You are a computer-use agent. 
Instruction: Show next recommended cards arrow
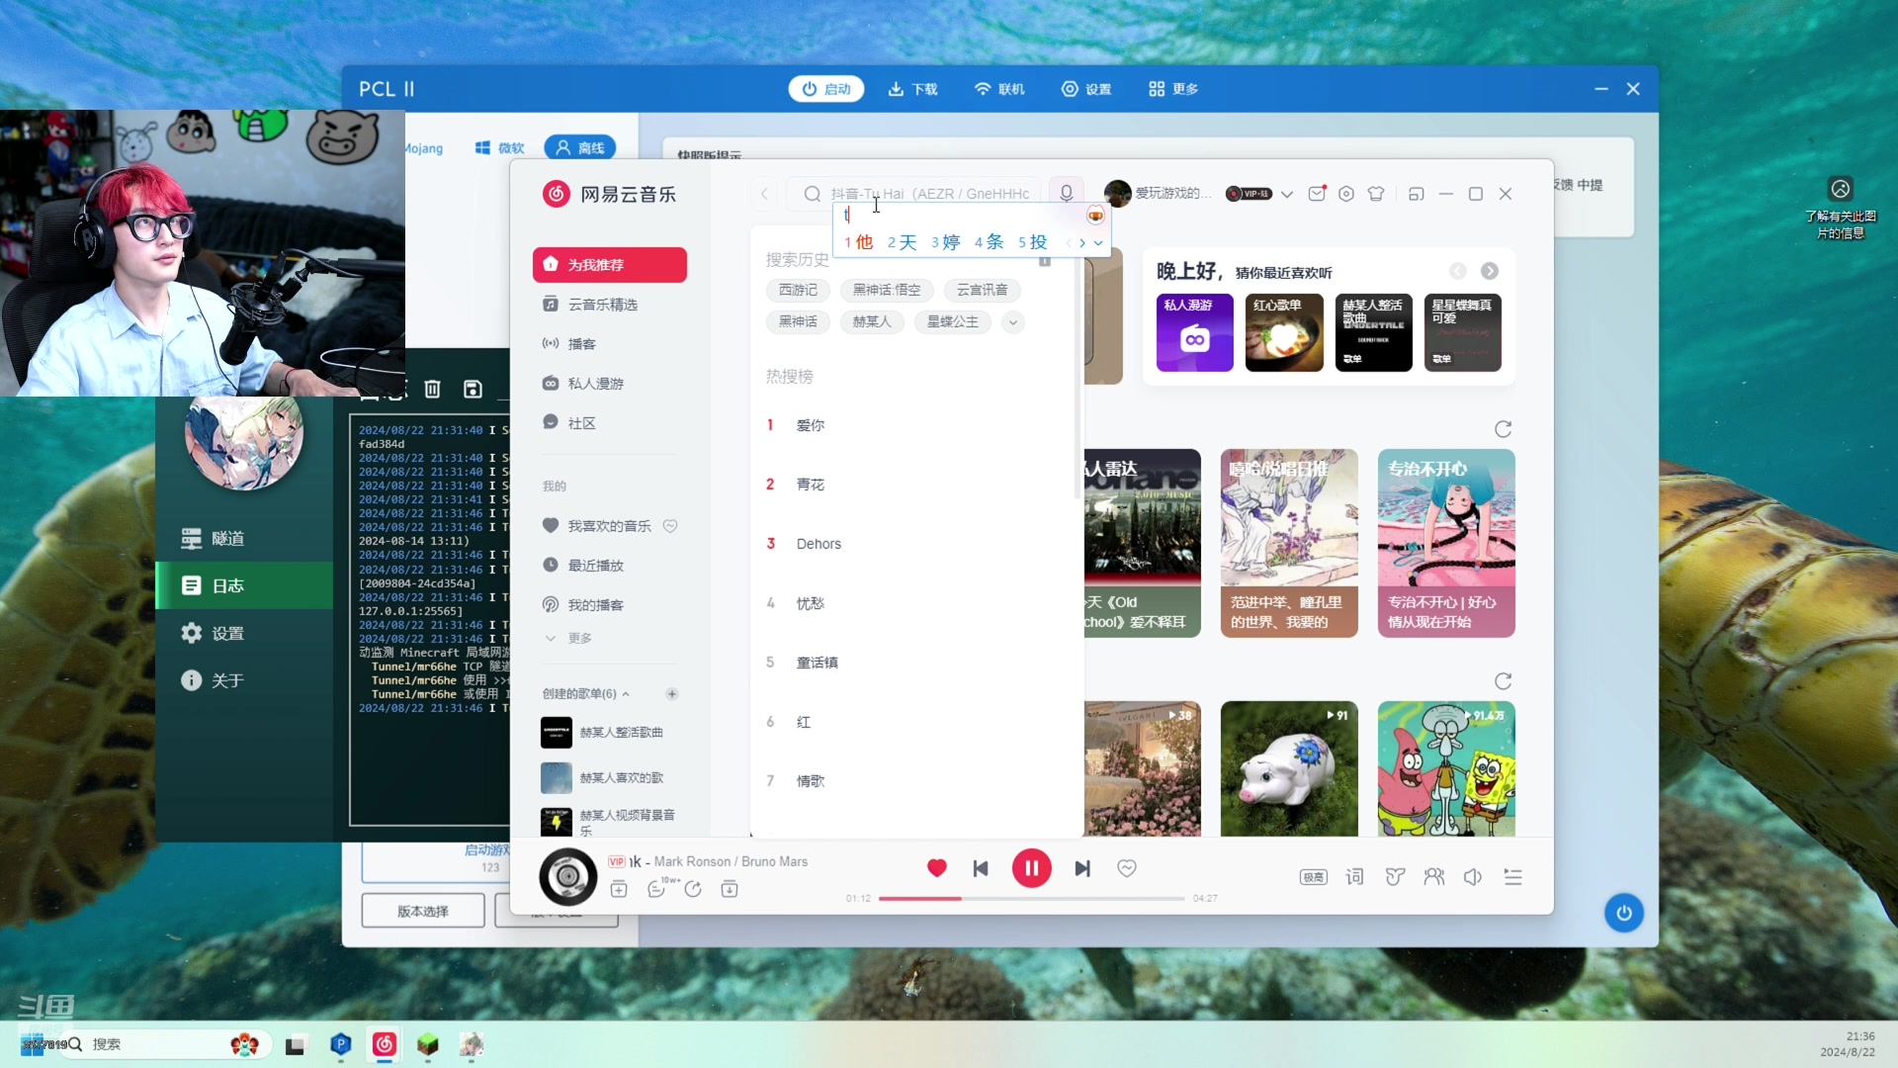(x=1490, y=271)
